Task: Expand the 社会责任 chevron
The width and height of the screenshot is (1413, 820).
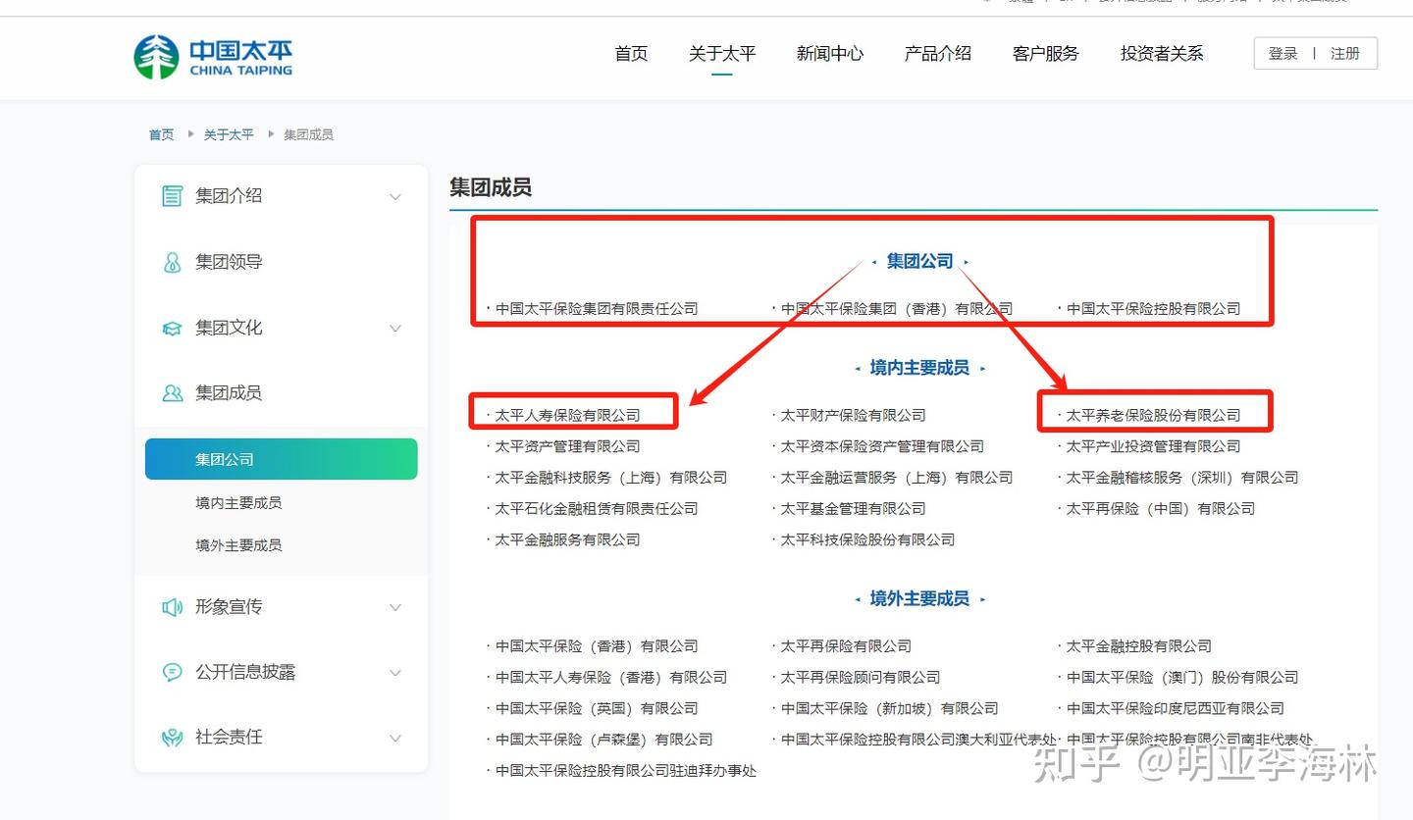Action: pyautogui.click(x=395, y=738)
